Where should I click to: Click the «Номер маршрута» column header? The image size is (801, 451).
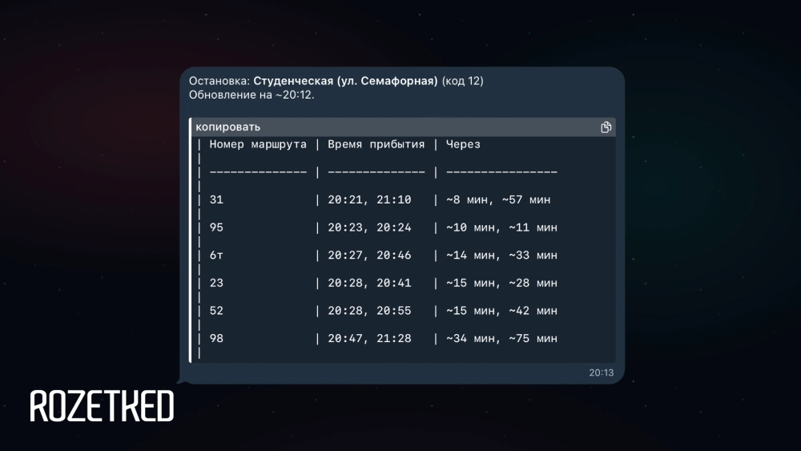pyautogui.click(x=258, y=144)
